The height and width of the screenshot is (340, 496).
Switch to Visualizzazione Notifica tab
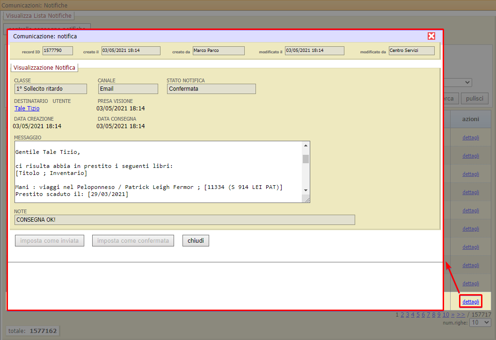44,67
